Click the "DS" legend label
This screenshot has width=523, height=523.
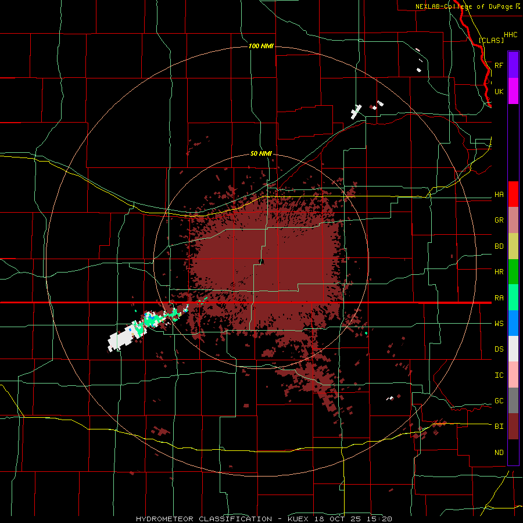[499, 349]
